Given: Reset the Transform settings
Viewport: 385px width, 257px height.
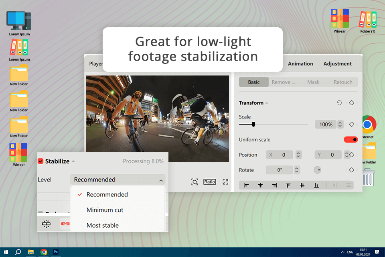Looking at the screenshot, I should pyautogui.click(x=339, y=103).
